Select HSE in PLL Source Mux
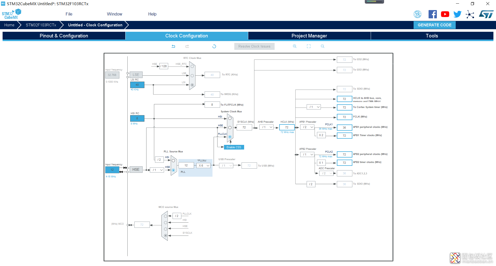The width and height of the screenshot is (496, 266). [173, 170]
